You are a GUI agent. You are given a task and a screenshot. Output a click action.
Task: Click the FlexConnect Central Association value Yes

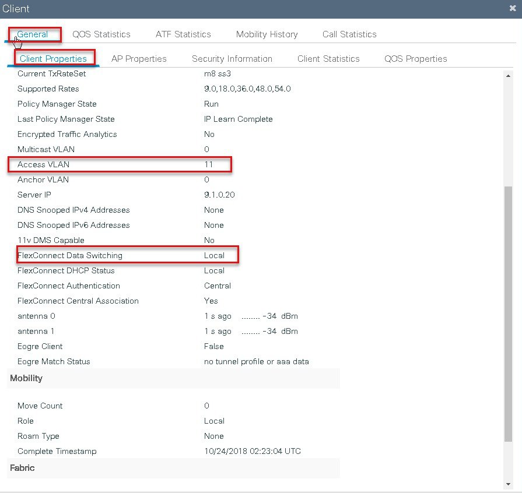[x=211, y=301]
